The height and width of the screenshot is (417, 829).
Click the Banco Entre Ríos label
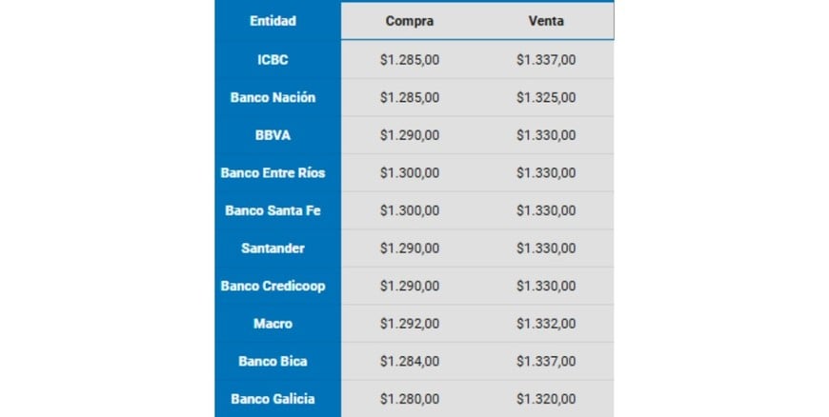(x=273, y=173)
